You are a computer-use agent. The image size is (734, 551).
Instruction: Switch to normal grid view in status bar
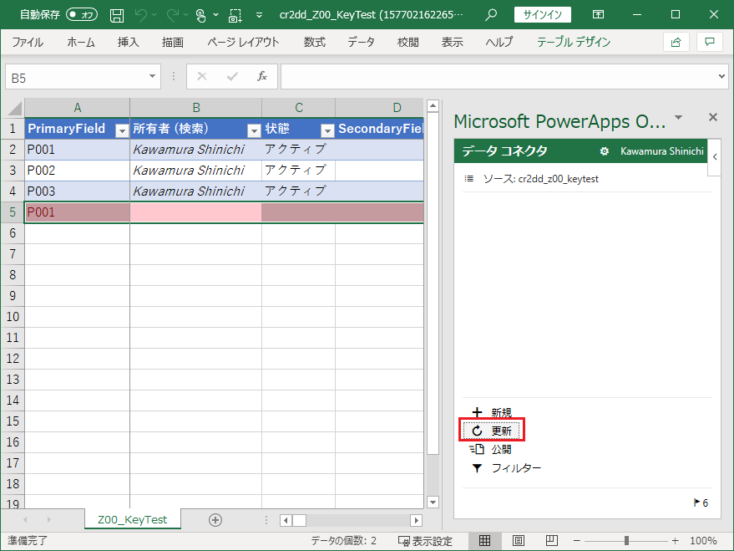pyautogui.click(x=484, y=540)
